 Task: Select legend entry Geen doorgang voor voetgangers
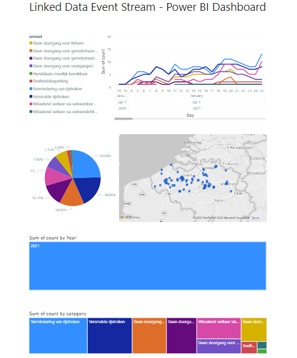pyautogui.click(x=61, y=66)
